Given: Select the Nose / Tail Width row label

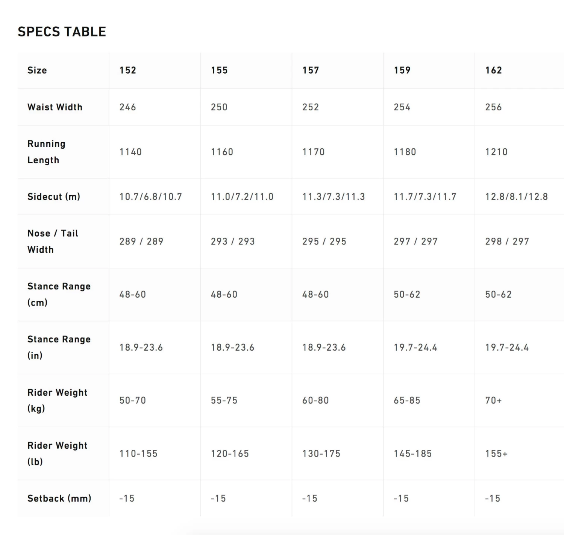Looking at the screenshot, I should (x=53, y=241).
